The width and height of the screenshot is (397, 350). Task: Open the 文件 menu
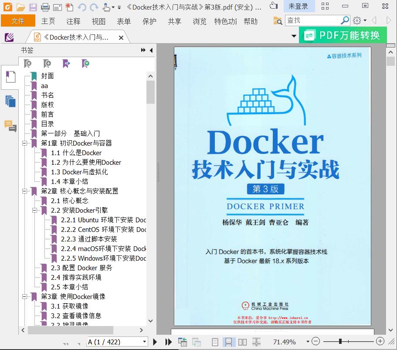coord(18,21)
